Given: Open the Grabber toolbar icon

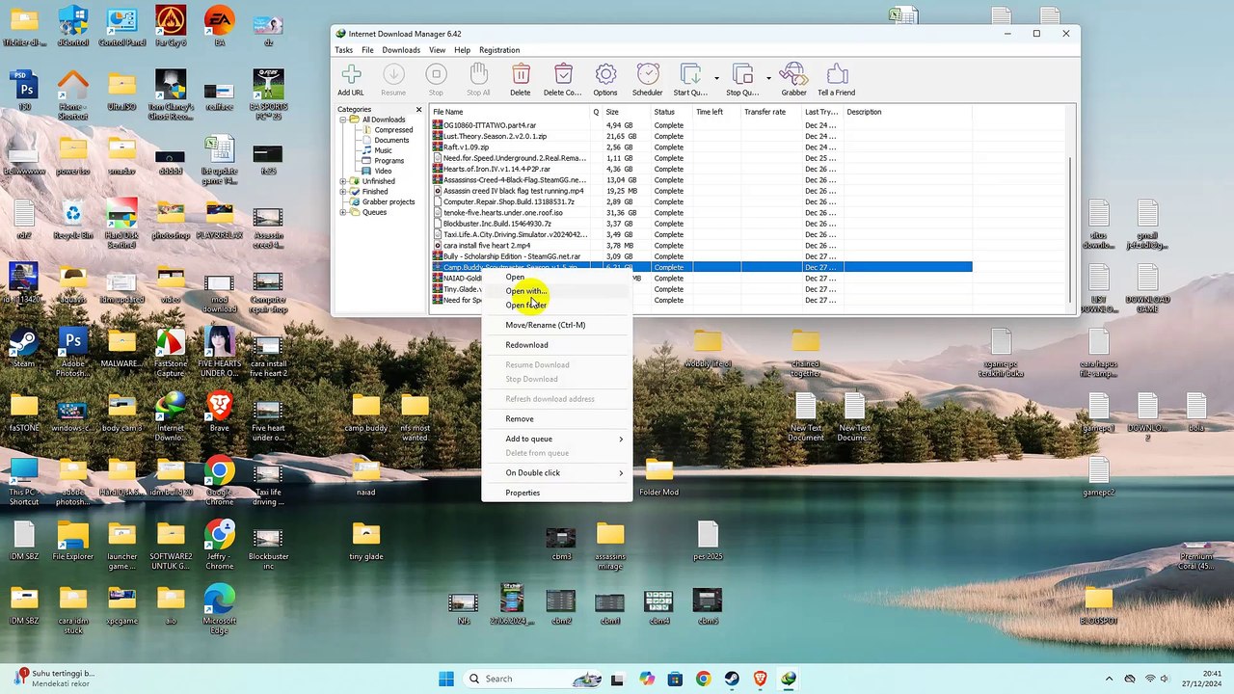Looking at the screenshot, I should [793, 80].
